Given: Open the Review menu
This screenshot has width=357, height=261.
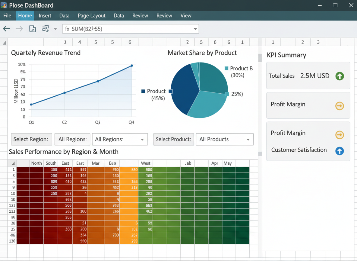Looking at the screenshot, I should coord(140,15).
